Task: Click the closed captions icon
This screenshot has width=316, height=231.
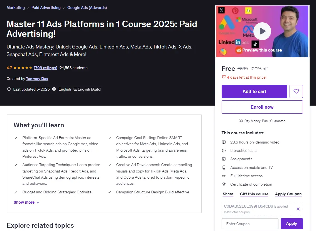Action: coord(75,89)
